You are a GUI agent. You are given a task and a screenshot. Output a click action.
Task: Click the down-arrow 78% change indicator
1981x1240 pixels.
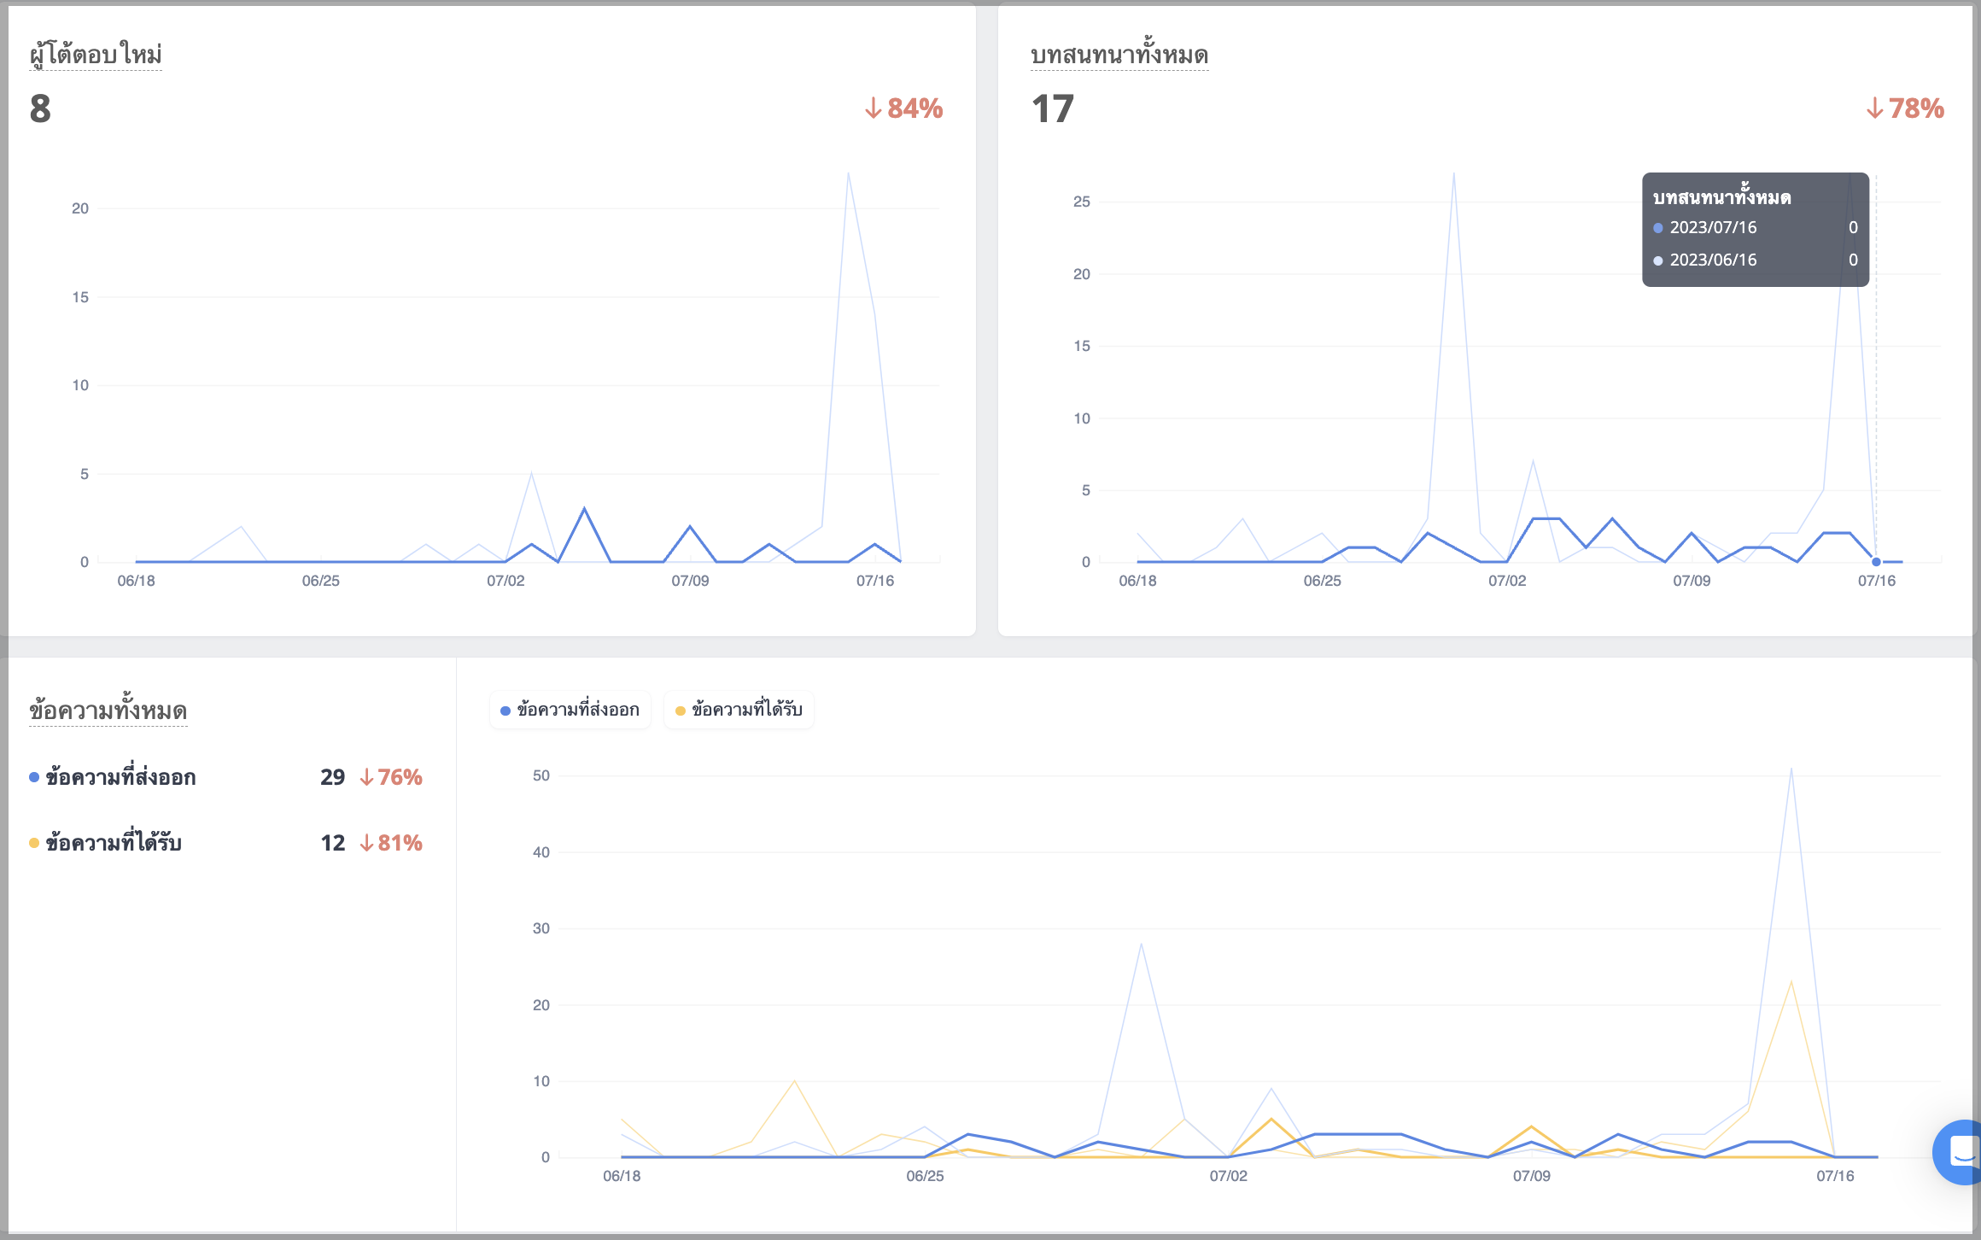click(x=1905, y=108)
